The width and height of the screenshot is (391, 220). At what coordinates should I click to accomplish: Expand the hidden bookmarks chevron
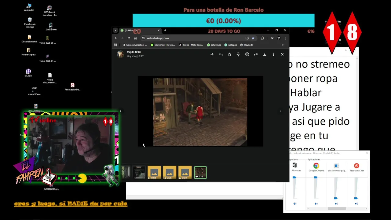[283, 45]
